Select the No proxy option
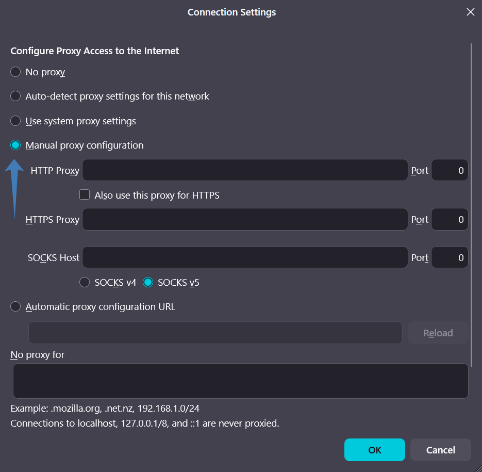This screenshot has height=472, width=482. point(15,72)
